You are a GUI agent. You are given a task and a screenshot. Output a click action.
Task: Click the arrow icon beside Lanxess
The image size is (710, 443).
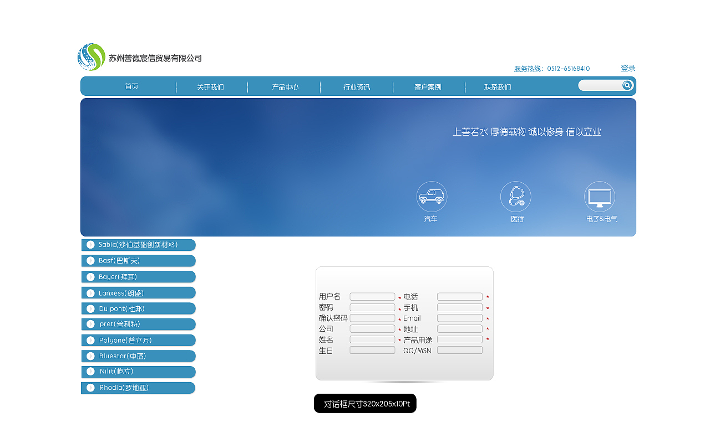point(91,293)
